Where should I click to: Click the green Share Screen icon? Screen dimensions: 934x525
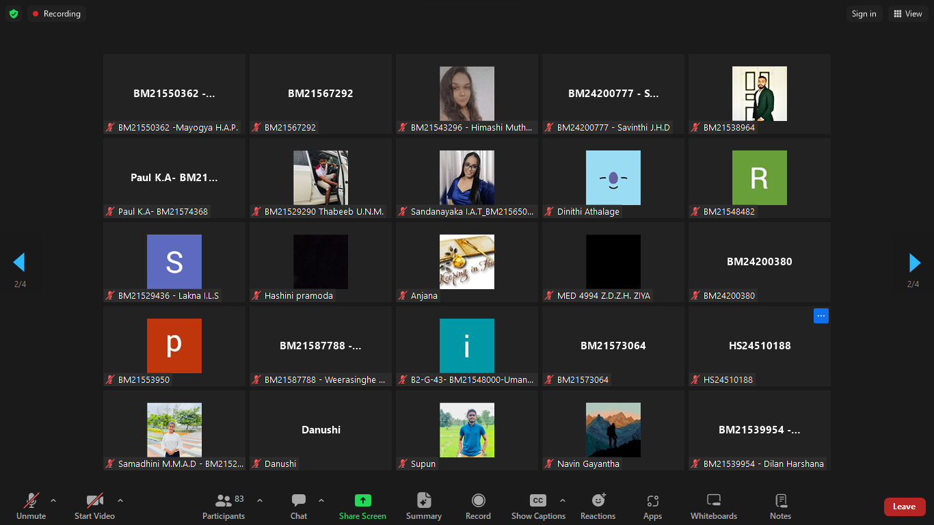coord(362,500)
